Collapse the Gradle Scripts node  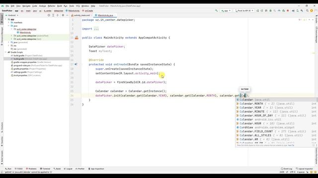(6, 52)
